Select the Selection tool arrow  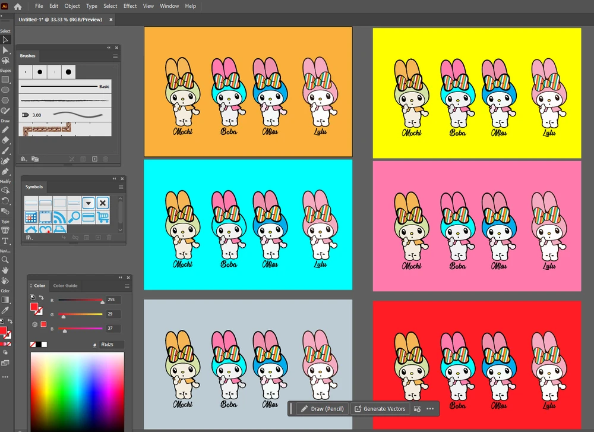pos(5,39)
